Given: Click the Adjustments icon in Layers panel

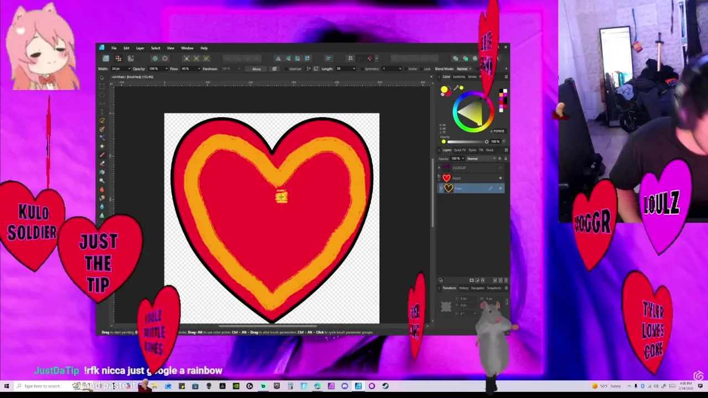Looking at the screenshot, I should [477, 280].
